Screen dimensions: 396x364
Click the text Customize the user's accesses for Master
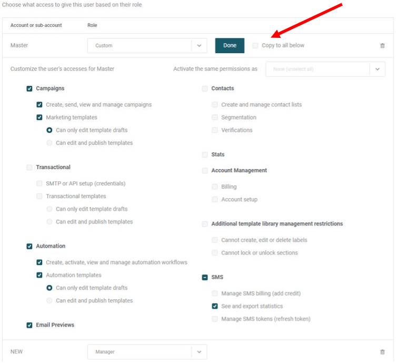[62, 68]
